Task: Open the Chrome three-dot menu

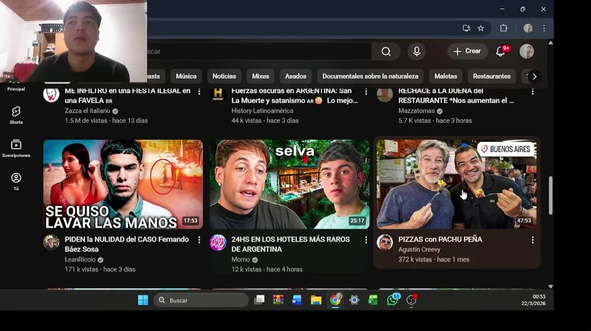Action: click(544, 29)
